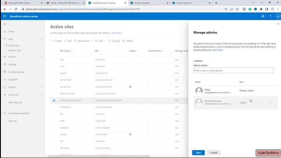Image resolution: width=281 pixels, height=158 pixels.
Task: Click the Teams icon in NAVIGATION row
Action: [x=130, y=87]
